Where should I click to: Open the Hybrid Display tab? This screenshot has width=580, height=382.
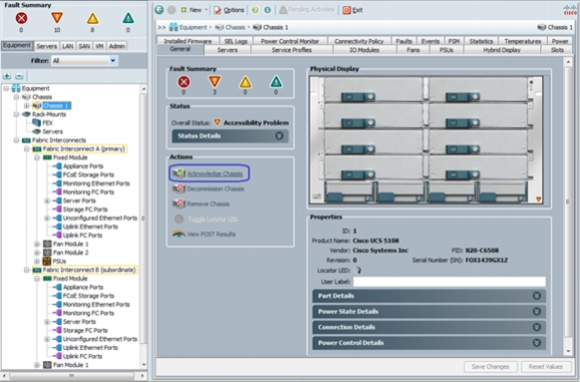tap(502, 50)
